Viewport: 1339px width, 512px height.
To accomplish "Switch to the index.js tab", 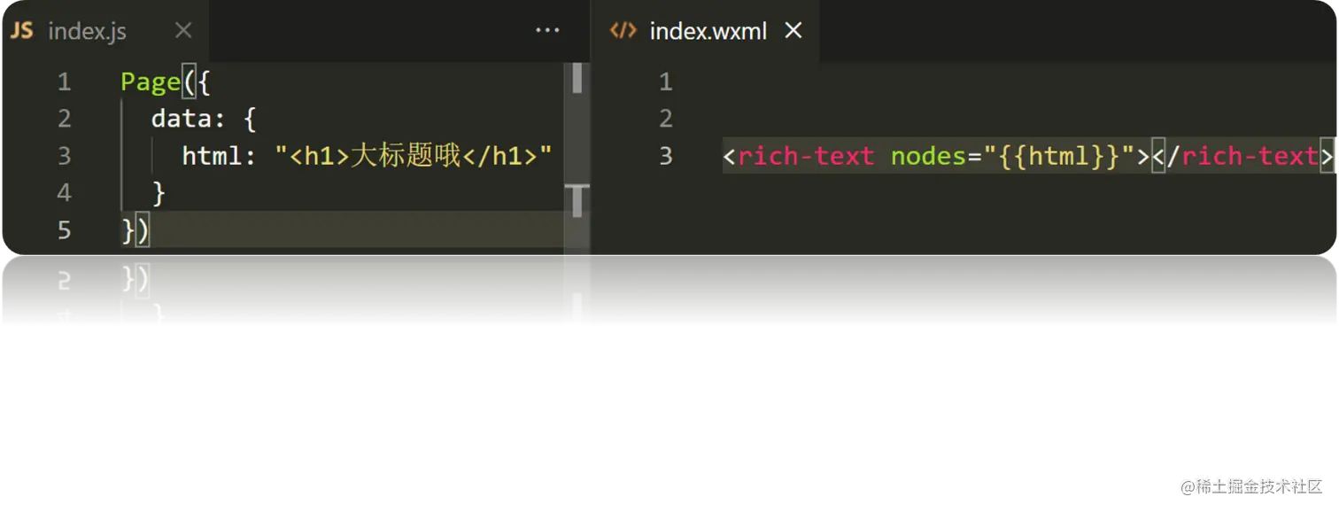I will coord(105,31).
